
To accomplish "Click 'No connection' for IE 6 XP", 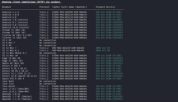I will point(48,40).
